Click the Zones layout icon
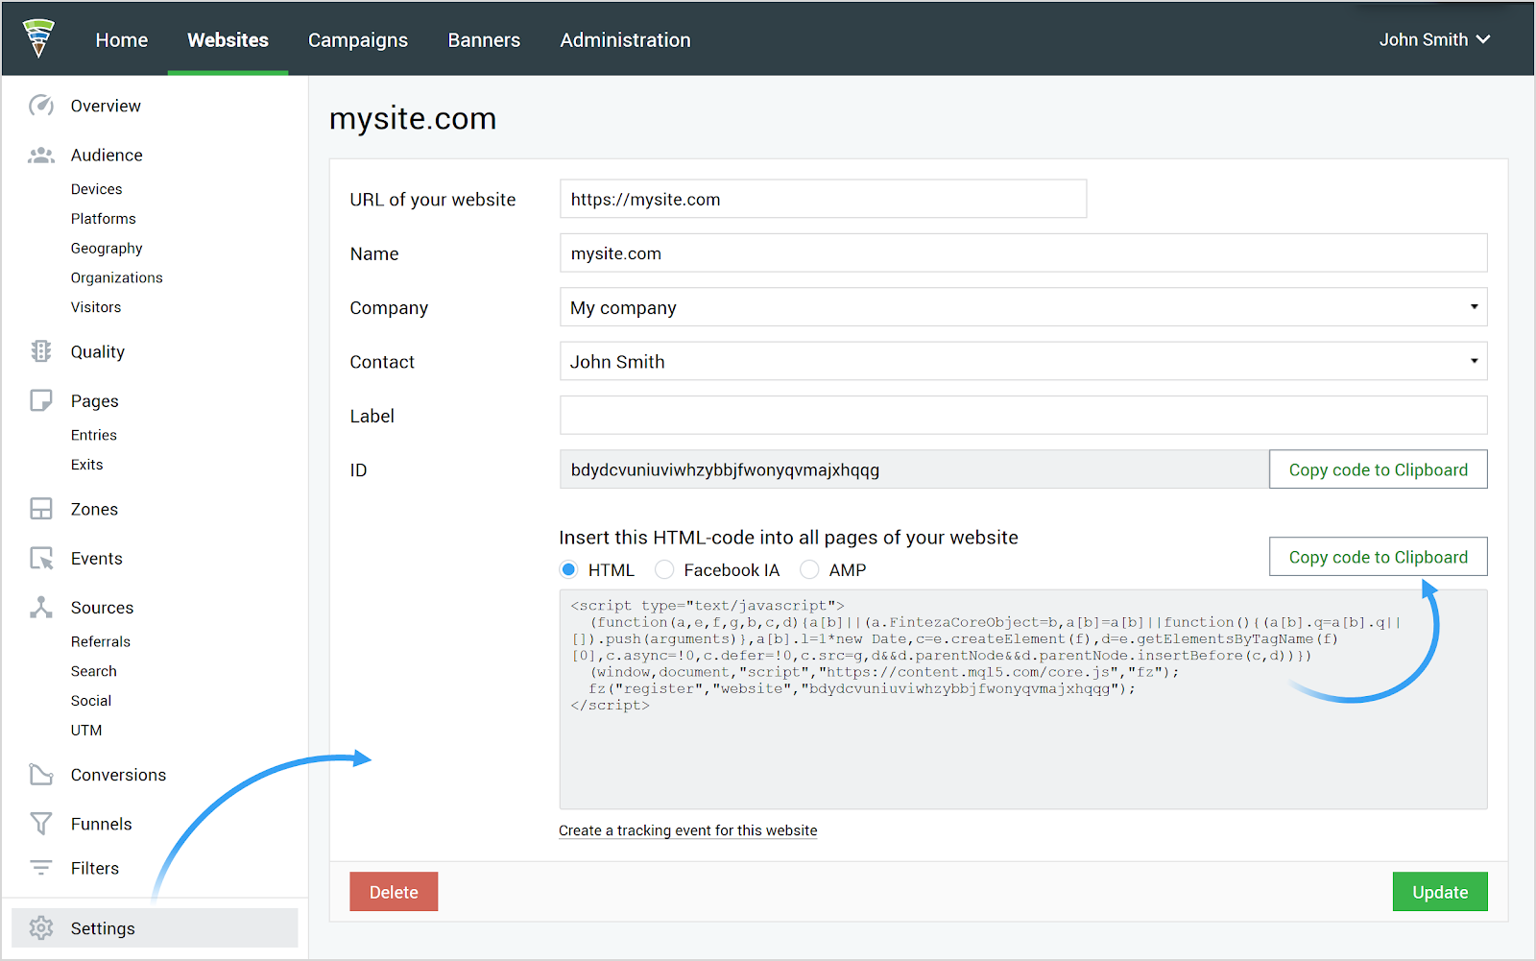 (41, 509)
